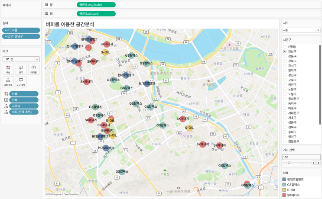The width and height of the screenshot is (322, 199).
Task: Click the S-OIL yellow legend swatch
Action: 284,190
